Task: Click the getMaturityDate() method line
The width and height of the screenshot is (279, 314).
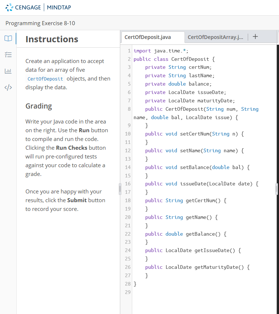Action: pyautogui.click(x=197, y=267)
